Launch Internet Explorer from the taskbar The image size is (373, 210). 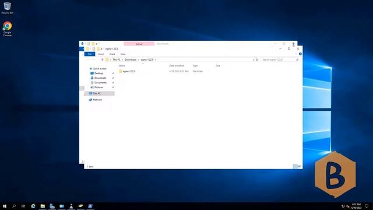(x=33, y=206)
